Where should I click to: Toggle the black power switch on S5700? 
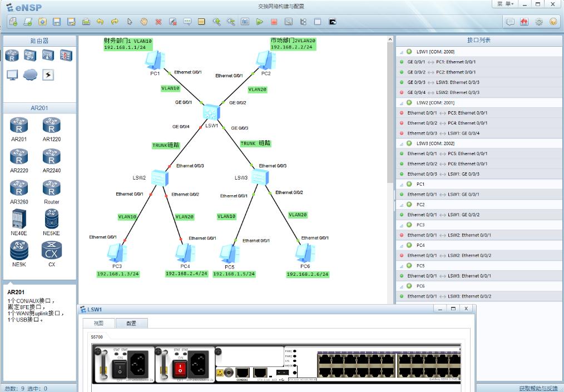click(x=117, y=367)
